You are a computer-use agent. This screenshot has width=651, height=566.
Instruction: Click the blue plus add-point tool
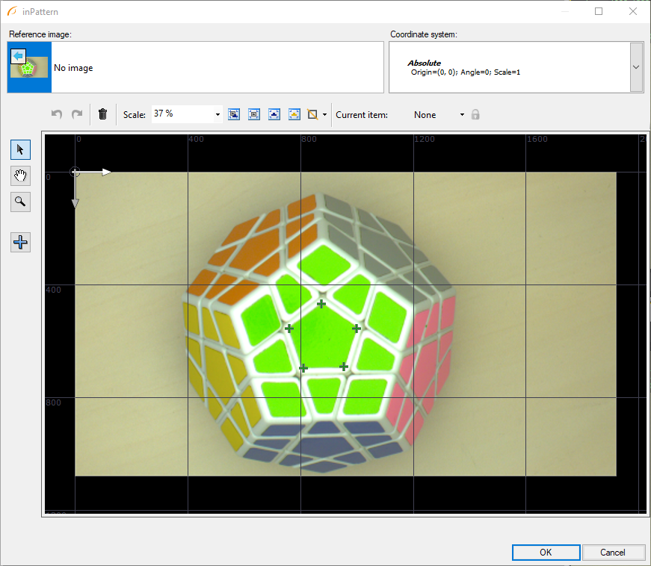(20, 242)
